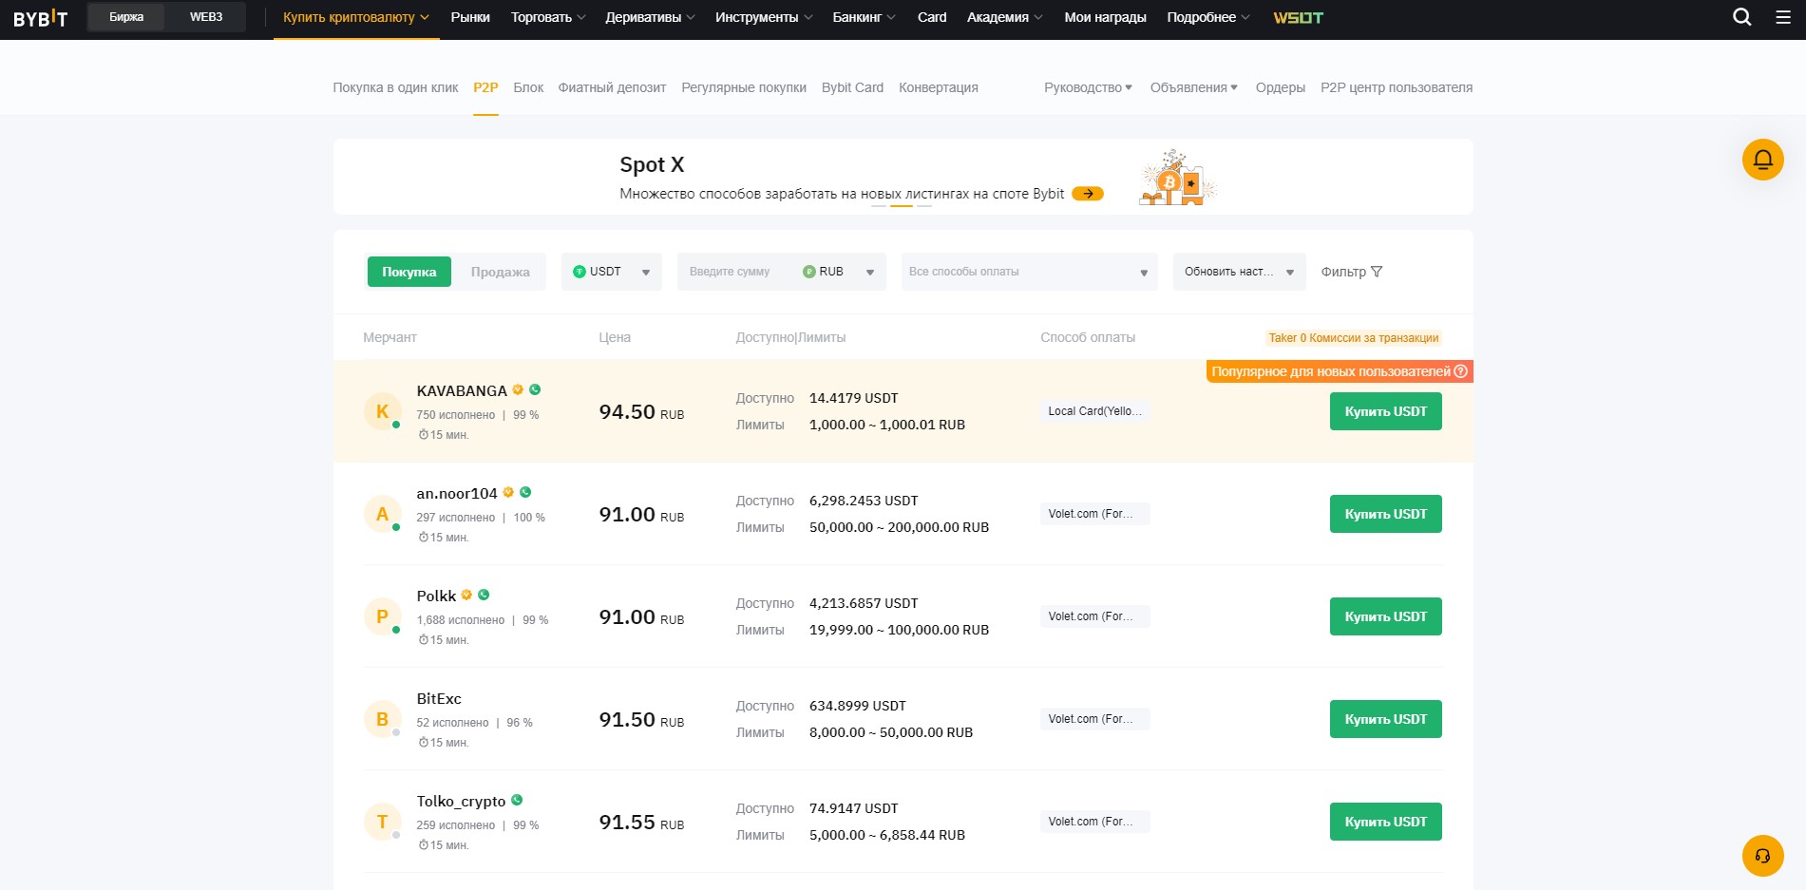Screen dimensions: 1806x890
Task: Open Мои награды menu item
Action: (x=1105, y=18)
